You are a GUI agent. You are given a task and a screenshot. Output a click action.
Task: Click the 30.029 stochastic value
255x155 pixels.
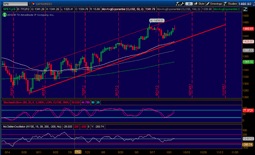click(76, 102)
